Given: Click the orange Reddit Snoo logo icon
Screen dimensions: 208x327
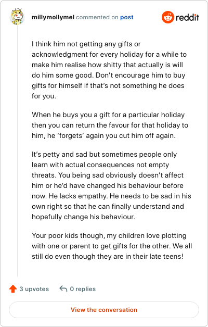Looking at the screenshot, I should (167, 17).
